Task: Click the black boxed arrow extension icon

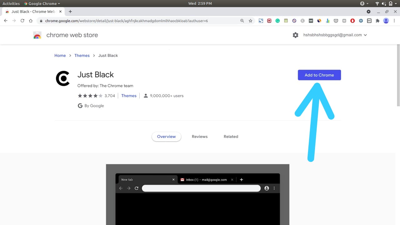Action: [369, 21]
